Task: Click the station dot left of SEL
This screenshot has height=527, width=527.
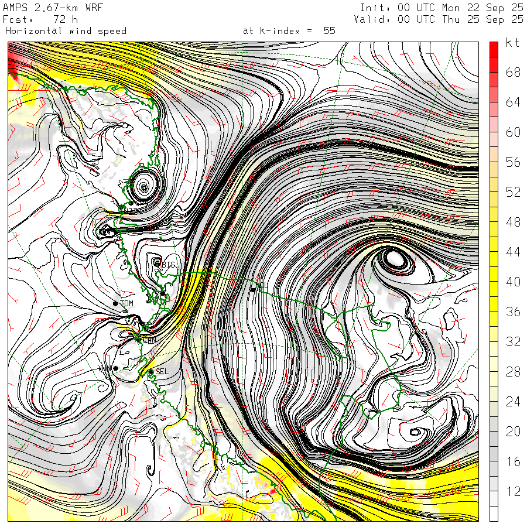Action: 116,368
